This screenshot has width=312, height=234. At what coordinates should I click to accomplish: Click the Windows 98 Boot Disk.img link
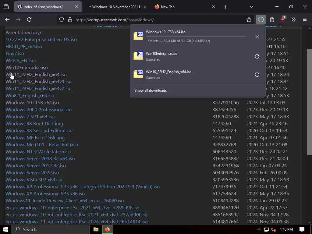click(x=34, y=124)
